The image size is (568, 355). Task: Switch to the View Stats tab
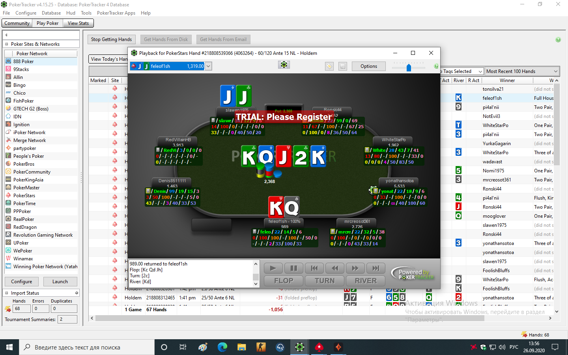(78, 23)
